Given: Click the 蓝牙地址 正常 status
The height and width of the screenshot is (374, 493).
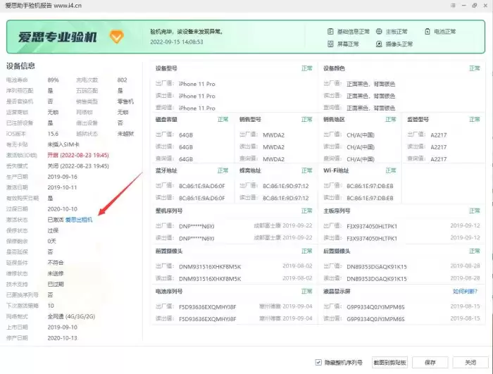Looking at the screenshot, I should (223, 170).
